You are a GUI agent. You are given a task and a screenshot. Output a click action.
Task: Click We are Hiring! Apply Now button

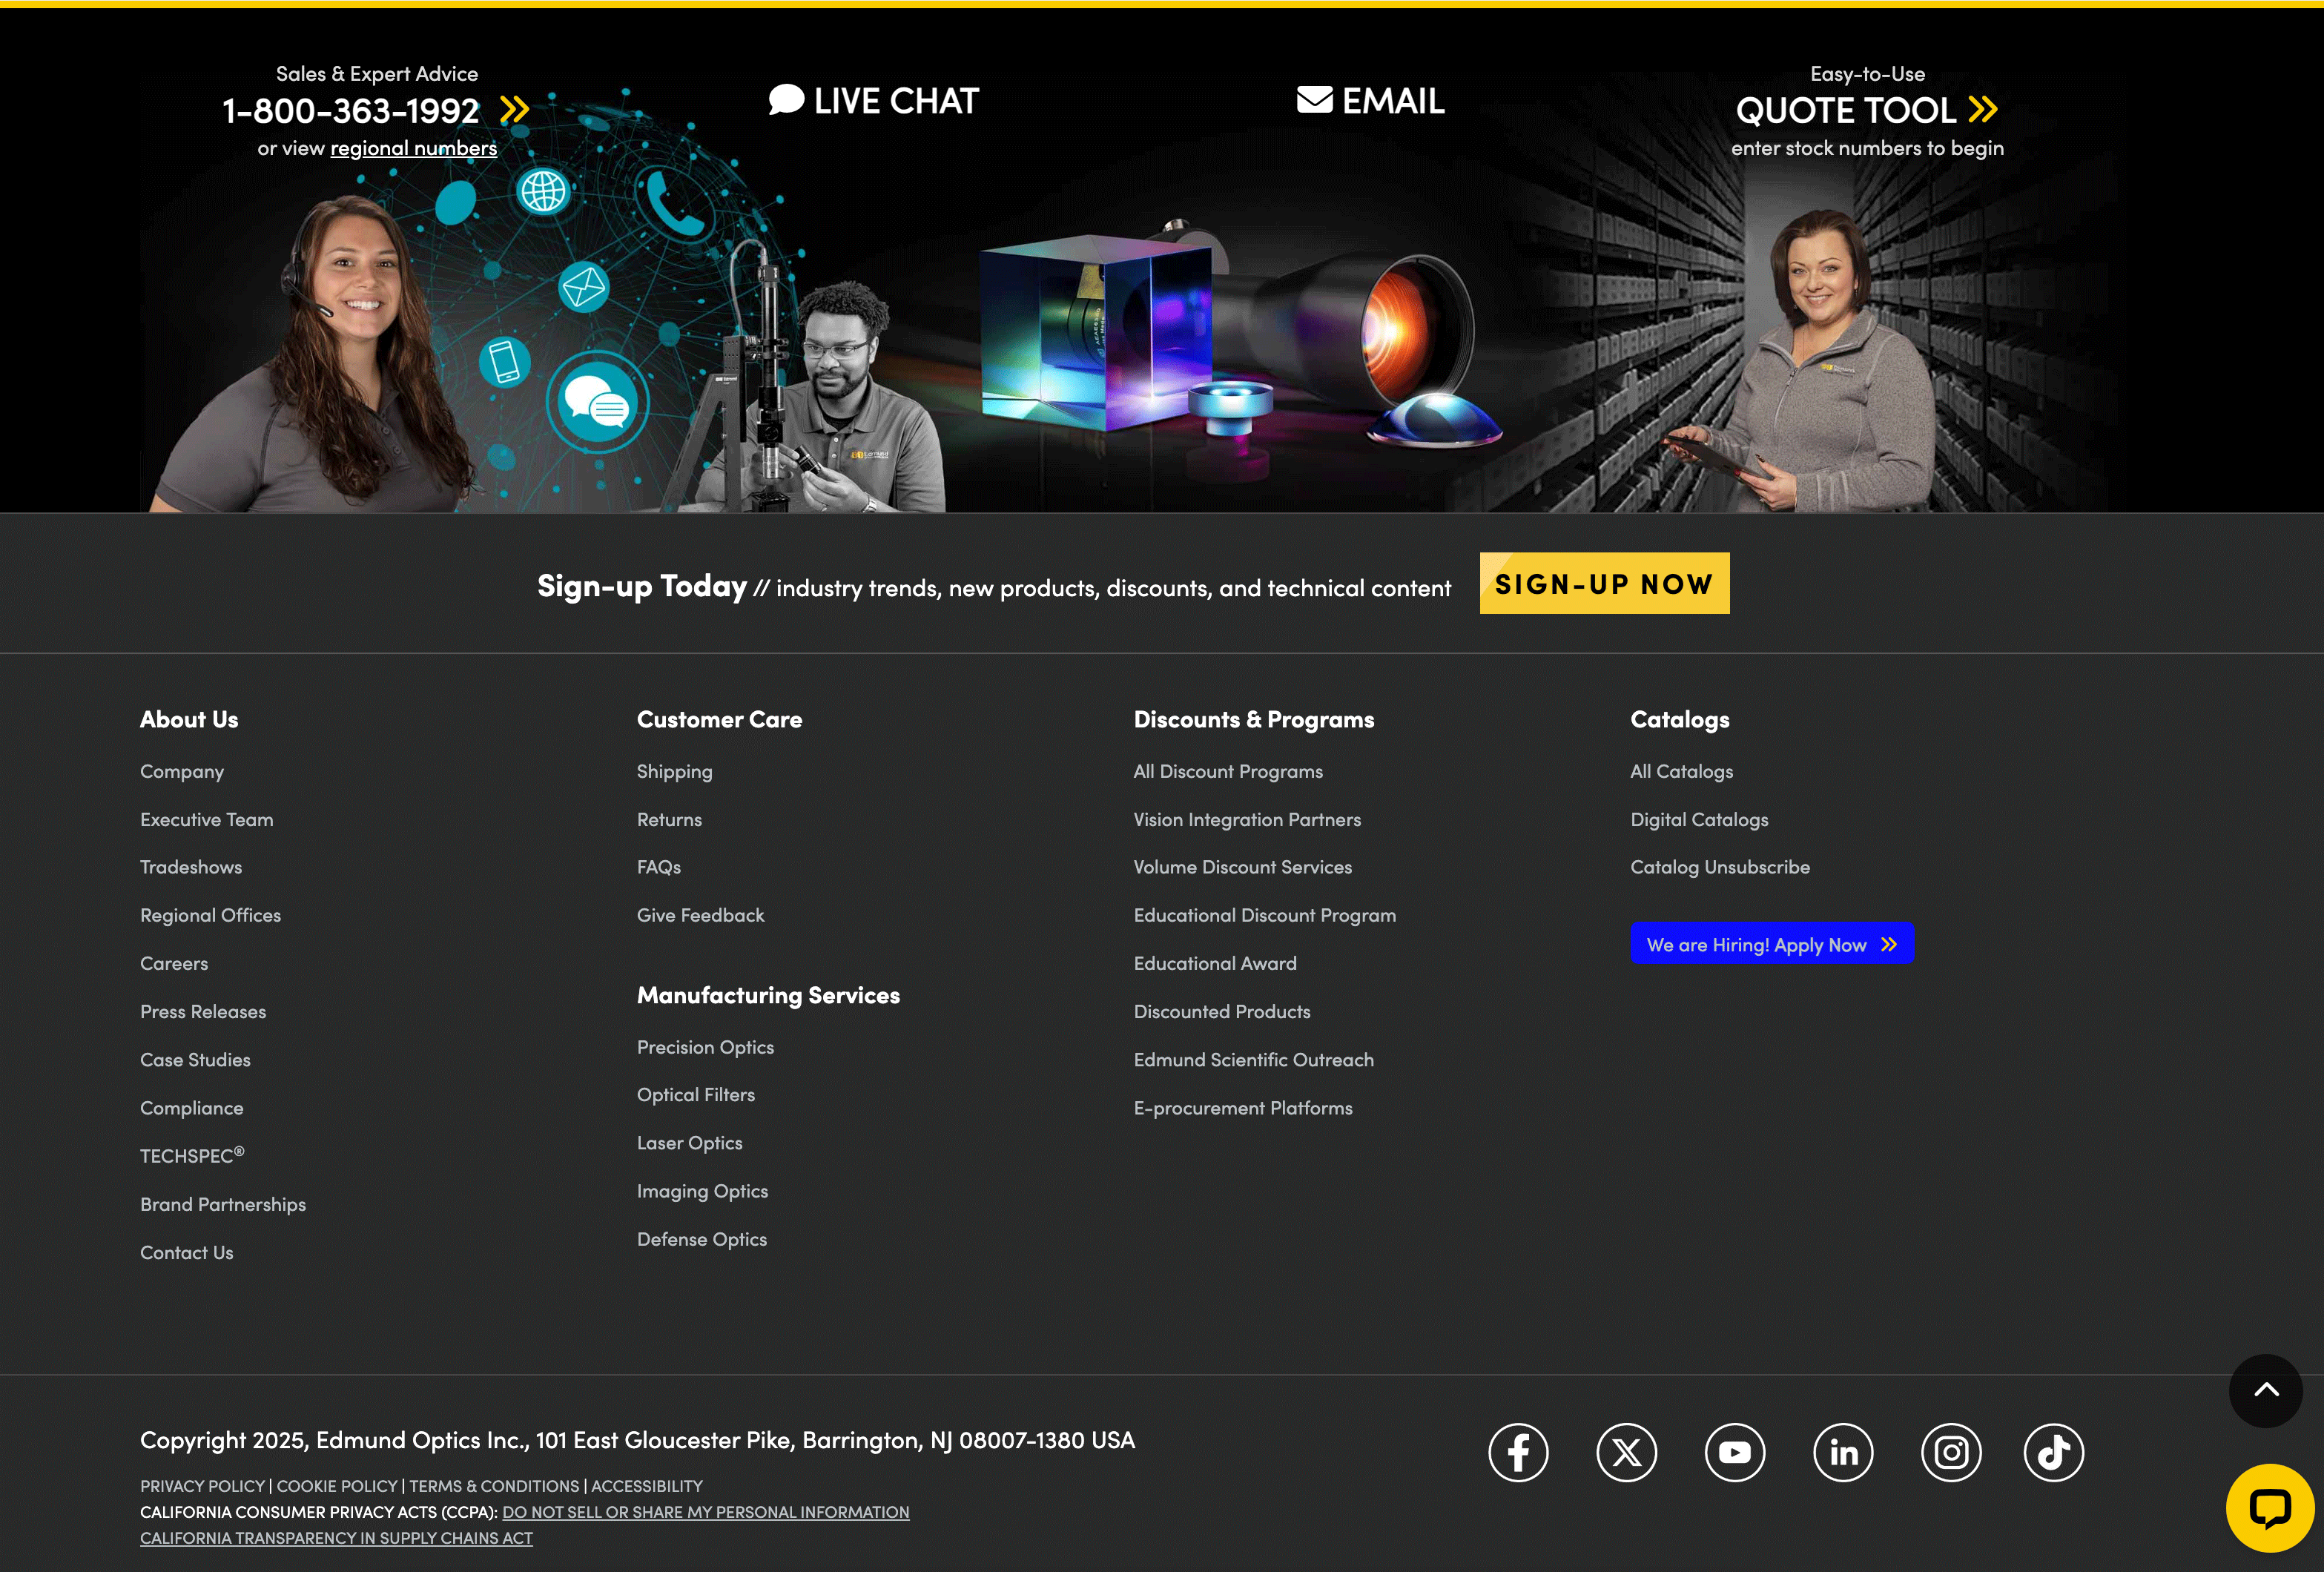[1771, 944]
